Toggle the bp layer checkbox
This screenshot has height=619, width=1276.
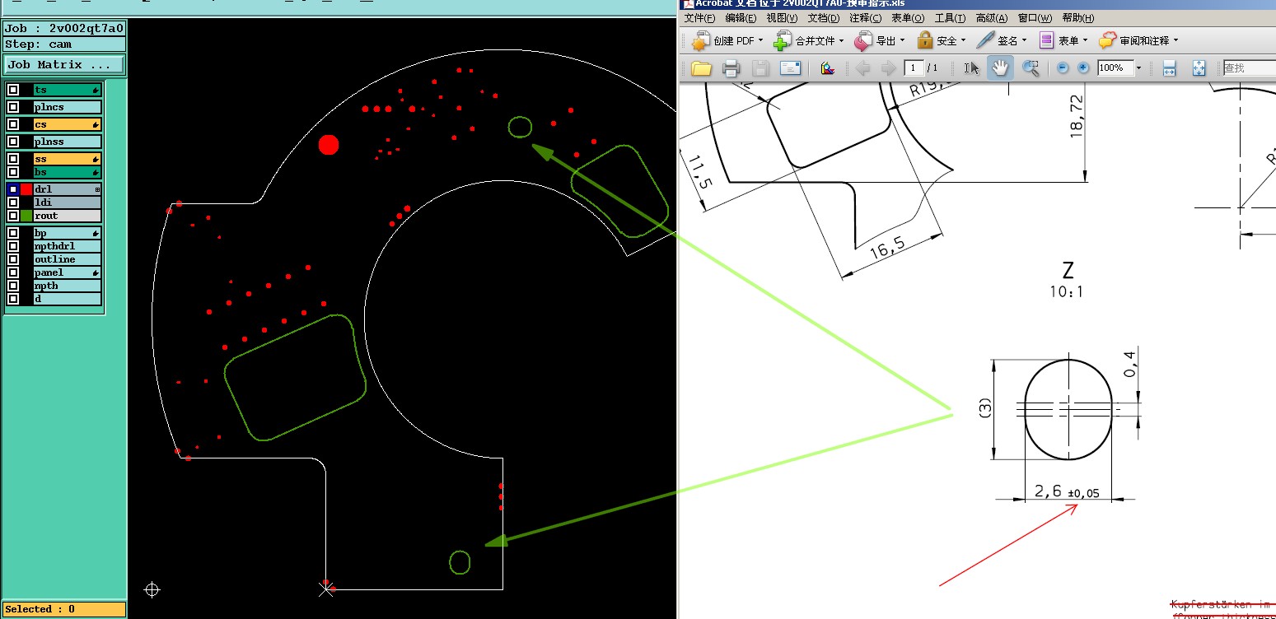tap(13, 233)
